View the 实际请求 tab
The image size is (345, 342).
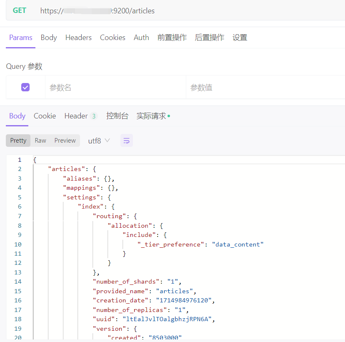coord(151,116)
